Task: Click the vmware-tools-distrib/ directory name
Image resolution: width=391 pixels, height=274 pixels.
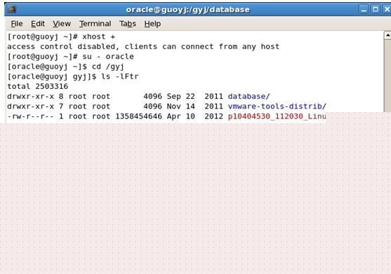Action: tap(277, 107)
